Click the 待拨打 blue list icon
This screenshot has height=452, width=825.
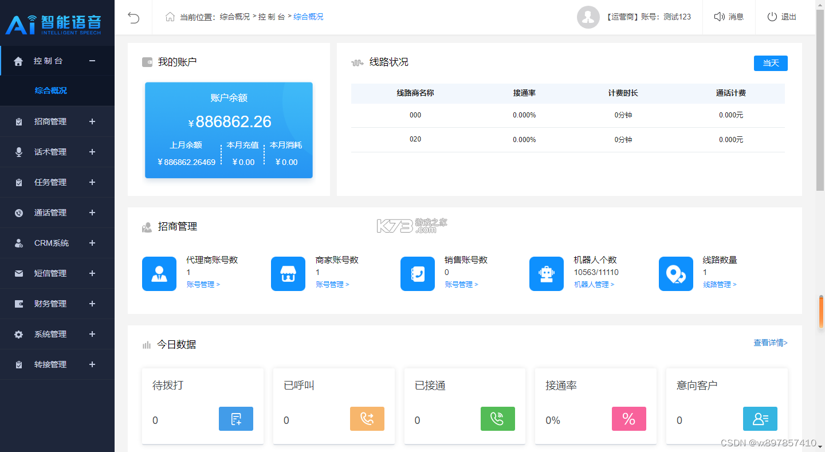point(236,419)
